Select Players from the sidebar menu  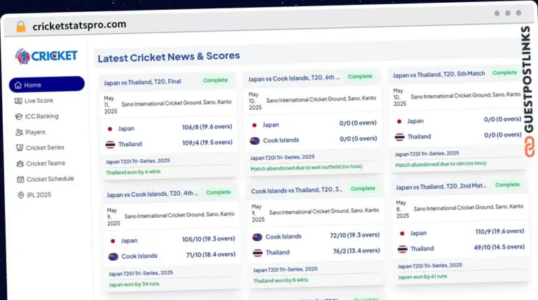pyautogui.click(x=36, y=132)
